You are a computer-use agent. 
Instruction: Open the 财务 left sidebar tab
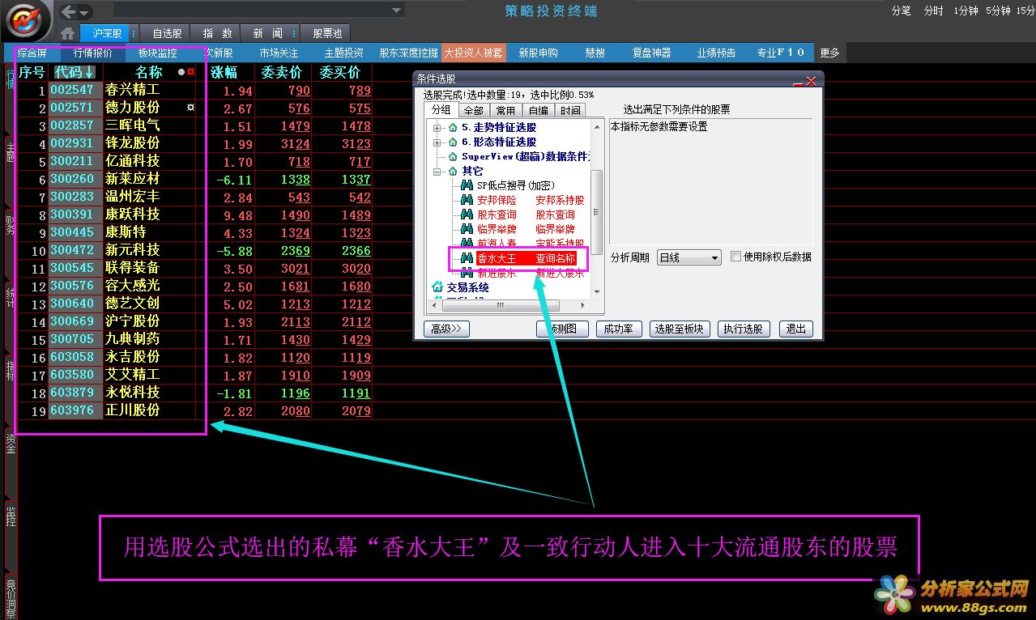(x=11, y=225)
